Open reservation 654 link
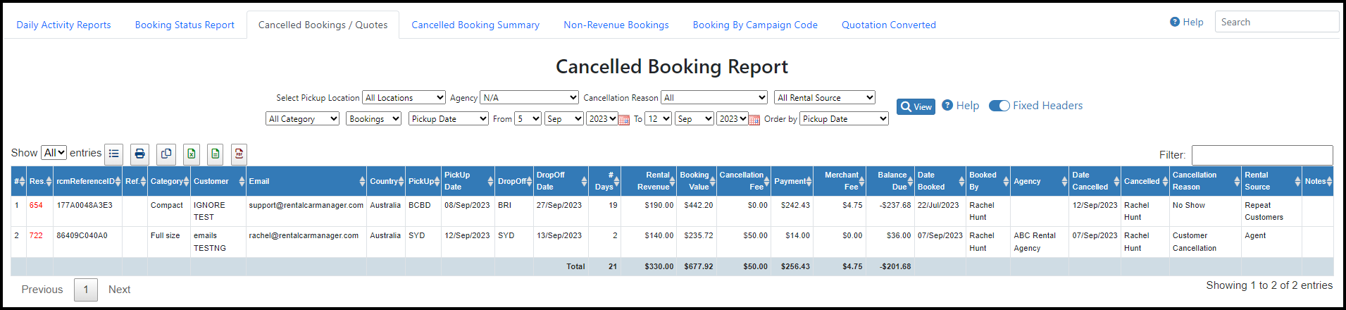 click(36, 206)
